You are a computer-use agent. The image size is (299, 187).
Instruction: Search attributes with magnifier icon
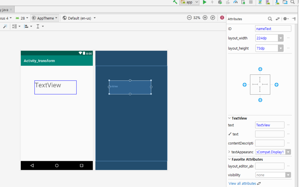click(270, 19)
